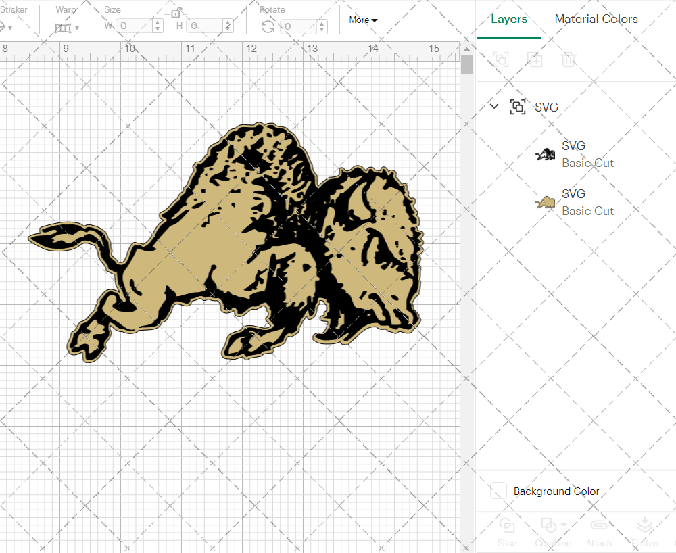Click the Background Color label
Screen dimensions: 676x553
point(556,491)
